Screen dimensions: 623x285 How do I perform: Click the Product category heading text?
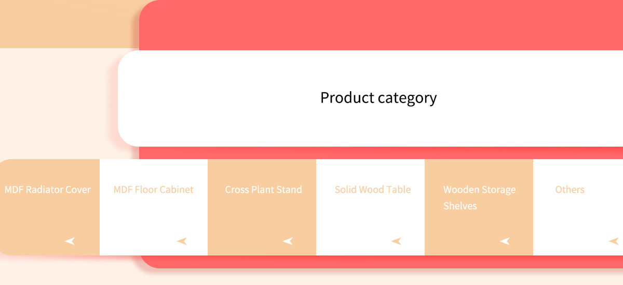click(x=378, y=97)
